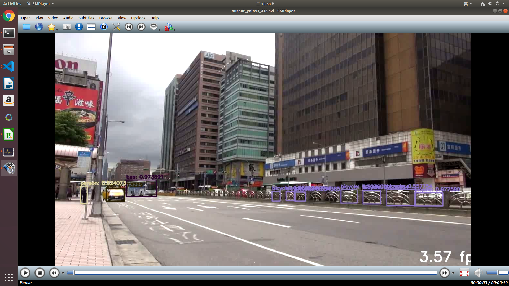Open YouTube browser film icon

click(x=104, y=27)
